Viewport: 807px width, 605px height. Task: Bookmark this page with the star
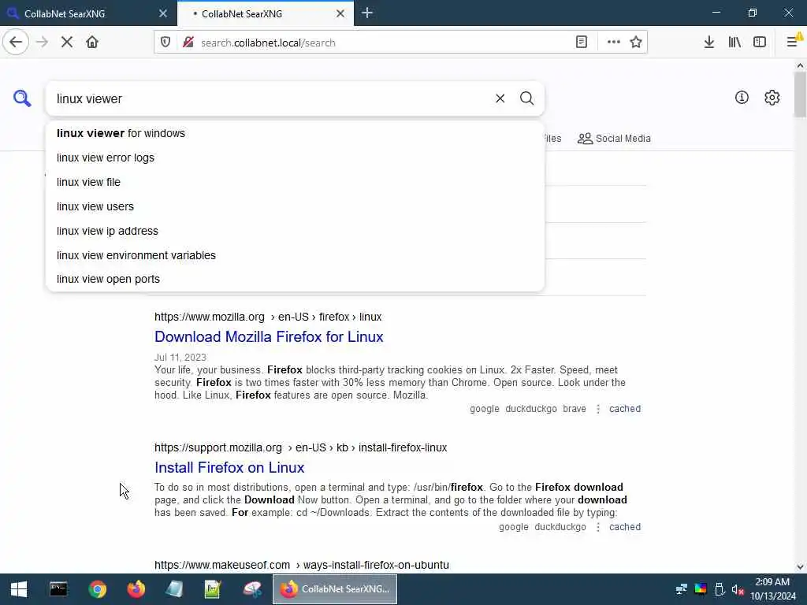[x=636, y=43]
